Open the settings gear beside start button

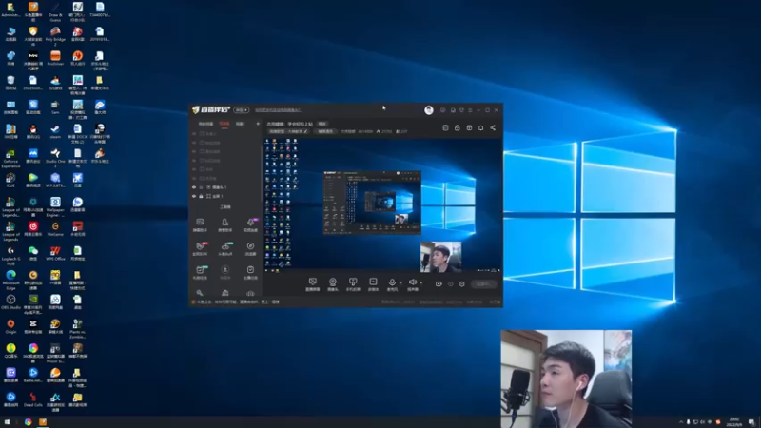(x=461, y=283)
